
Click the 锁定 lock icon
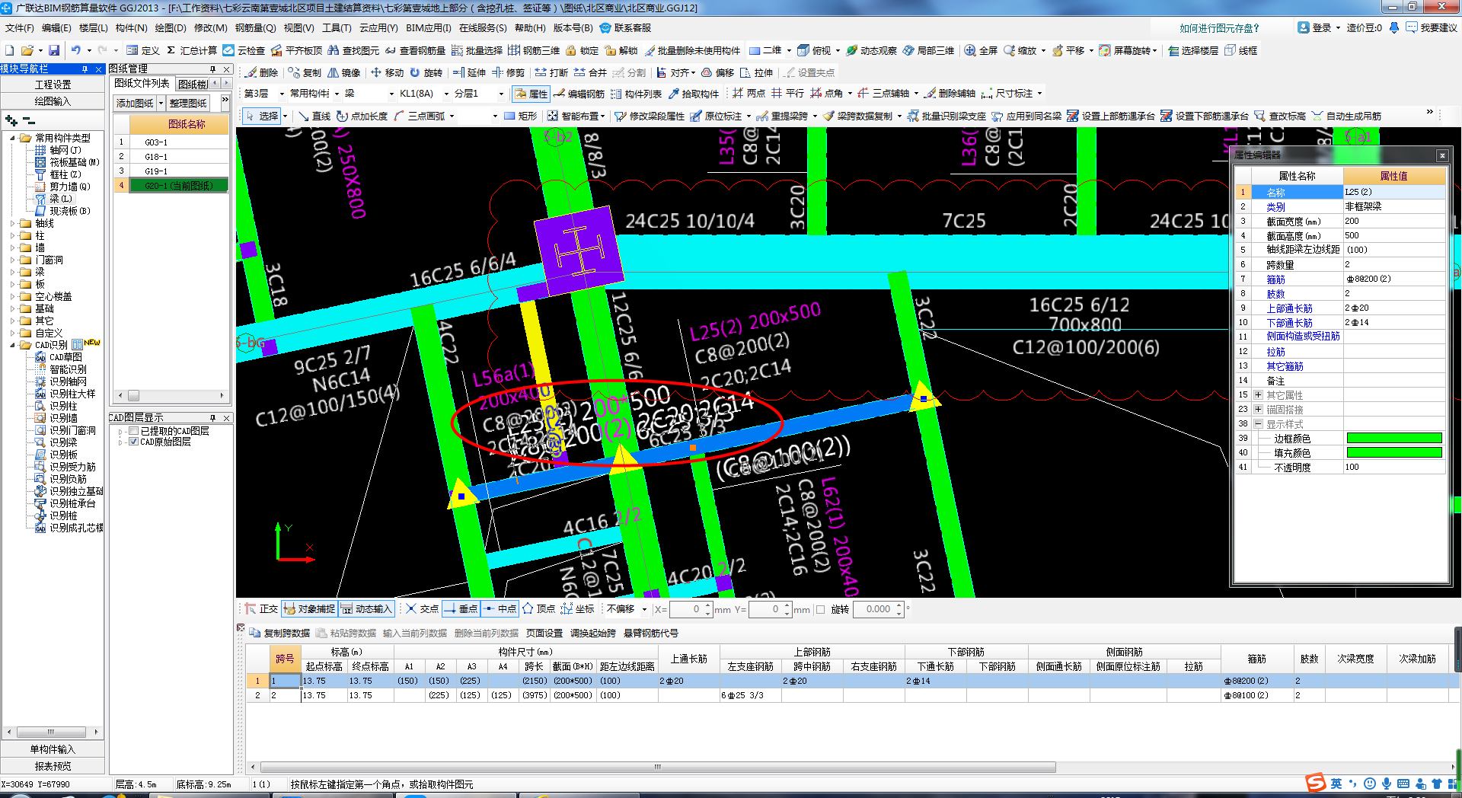[583, 50]
